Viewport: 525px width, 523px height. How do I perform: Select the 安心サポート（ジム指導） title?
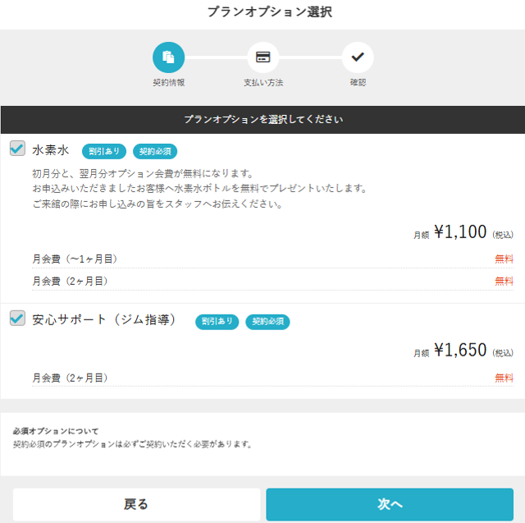coord(104,319)
